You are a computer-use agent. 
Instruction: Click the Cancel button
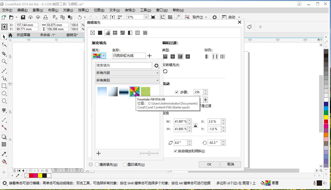pos(230,164)
